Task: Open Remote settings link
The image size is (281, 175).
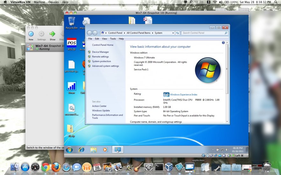Action: (x=100, y=57)
